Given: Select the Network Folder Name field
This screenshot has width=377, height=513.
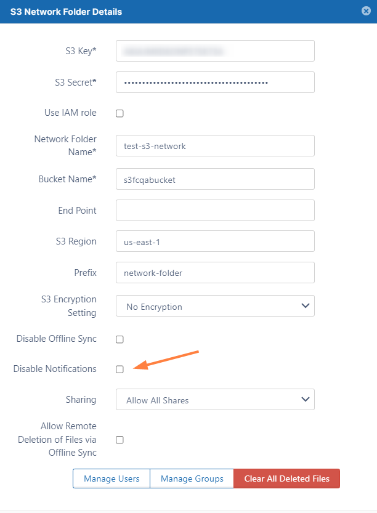Looking at the screenshot, I should tap(215, 146).
